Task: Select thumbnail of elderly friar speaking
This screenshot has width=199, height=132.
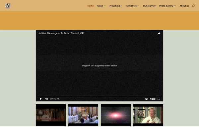Action: tap(148, 115)
